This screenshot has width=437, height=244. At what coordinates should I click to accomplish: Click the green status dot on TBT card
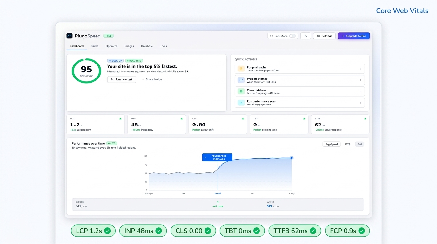304,119
